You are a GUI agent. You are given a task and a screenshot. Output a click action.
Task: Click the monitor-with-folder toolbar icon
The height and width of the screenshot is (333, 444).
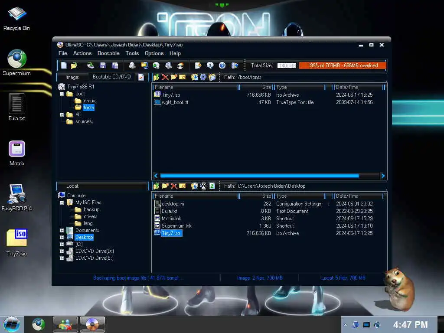pyautogui.click(x=144, y=65)
